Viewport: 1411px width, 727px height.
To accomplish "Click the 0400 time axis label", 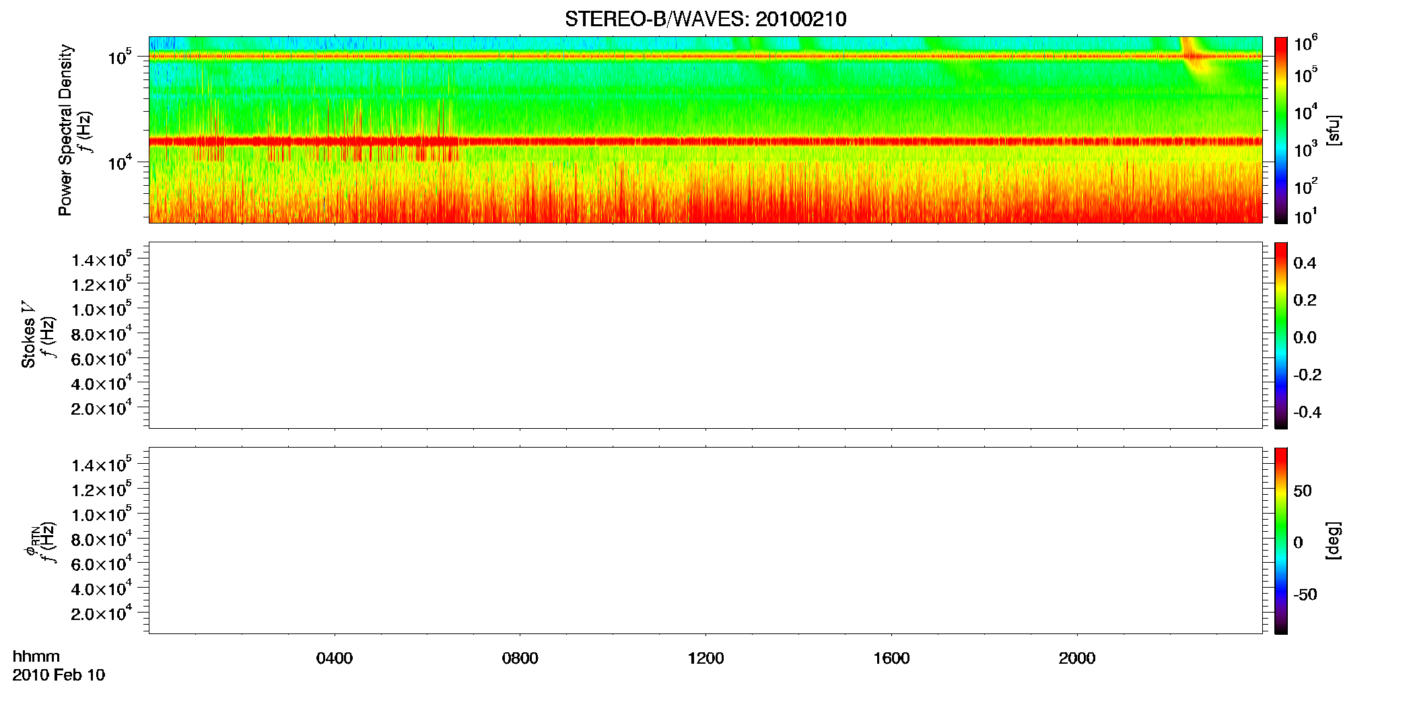I will (x=335, y=658).
